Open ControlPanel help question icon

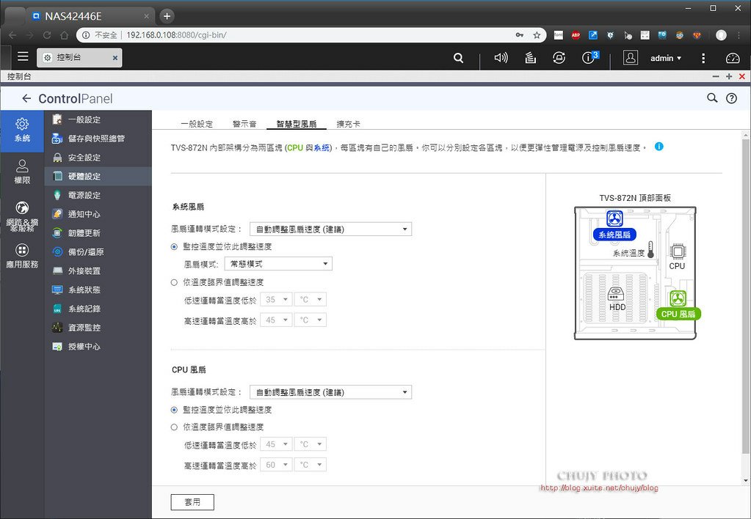point(731,98)
